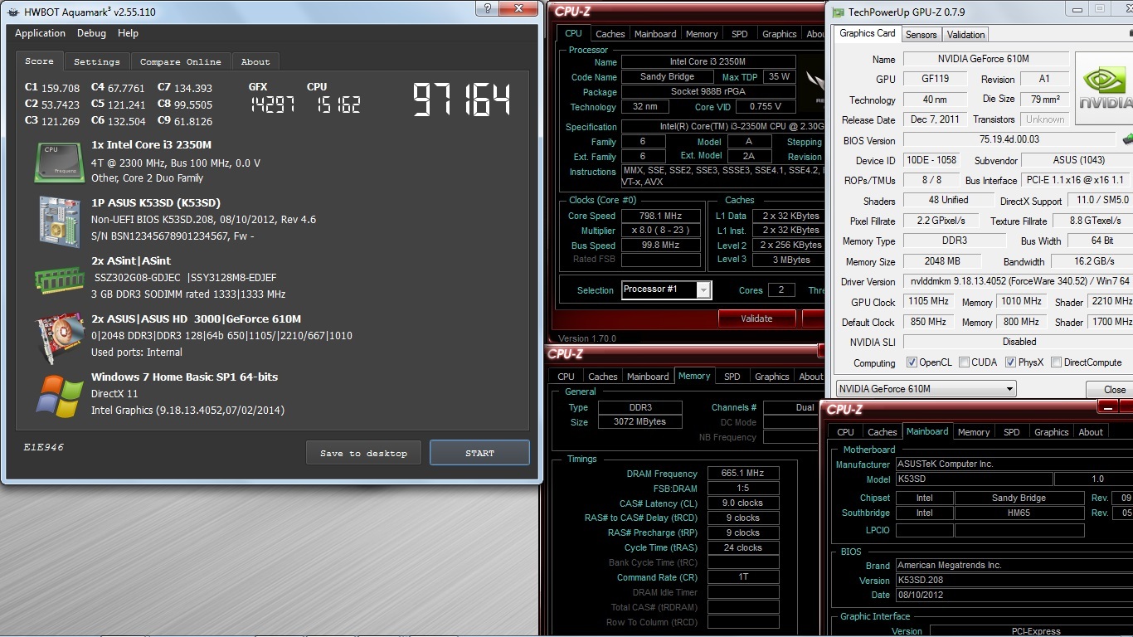Viewport: 1133px width, 637px height.
Task: Open the Application menu in Aquamark
Action: 40,33
